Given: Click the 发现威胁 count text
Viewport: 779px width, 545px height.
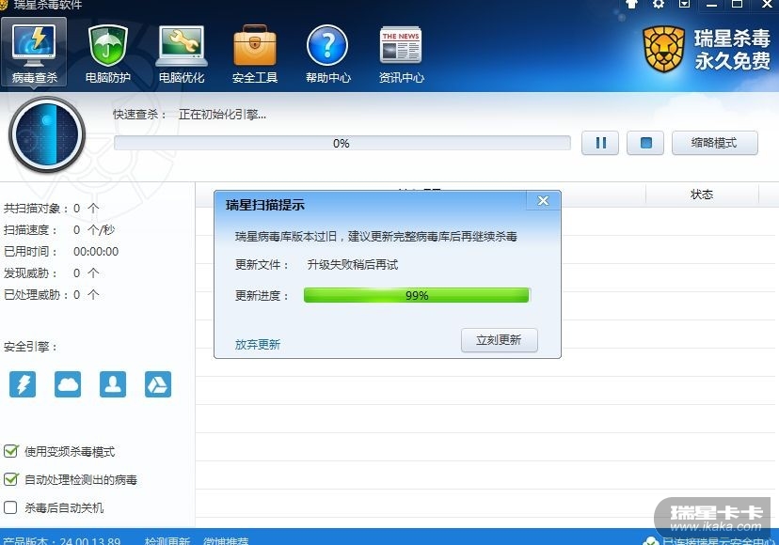Looking at the screenshot, I should point(51,273).
